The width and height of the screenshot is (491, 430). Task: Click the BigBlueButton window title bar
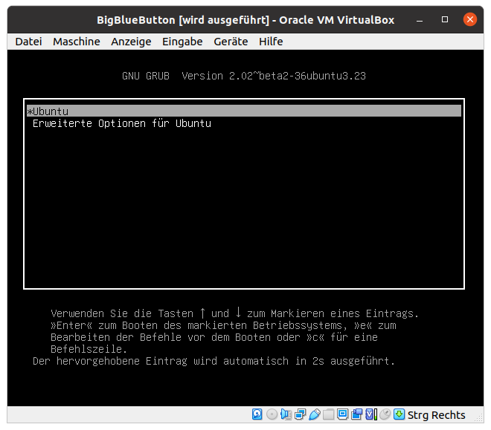245,20
